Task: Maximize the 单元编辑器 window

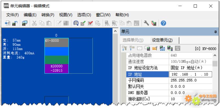Action: [195, 6]
